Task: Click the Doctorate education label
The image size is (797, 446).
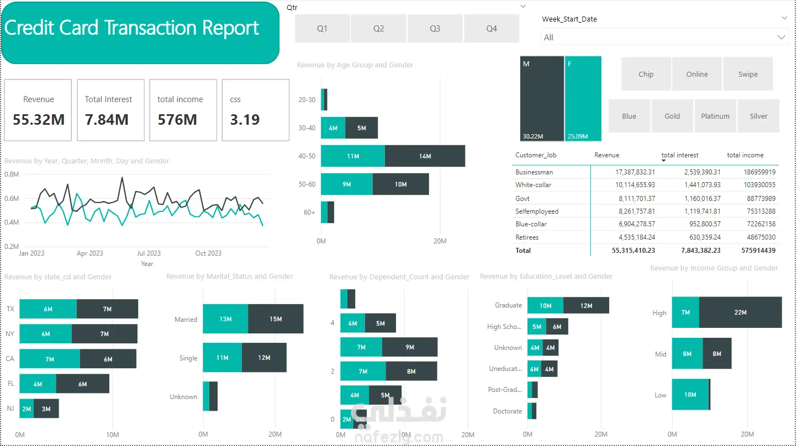Action: point(508,411)
